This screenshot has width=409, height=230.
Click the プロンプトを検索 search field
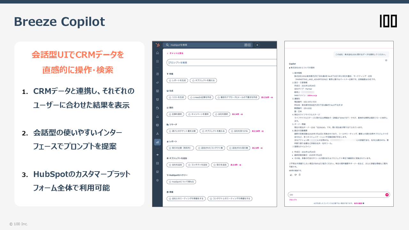pyautogui.click(x=222, y=63)
